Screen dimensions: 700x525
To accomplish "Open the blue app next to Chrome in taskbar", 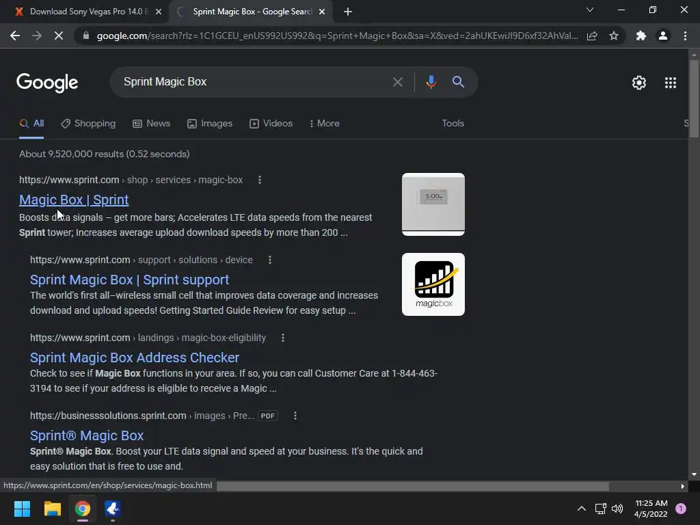I will click(113, 509).
